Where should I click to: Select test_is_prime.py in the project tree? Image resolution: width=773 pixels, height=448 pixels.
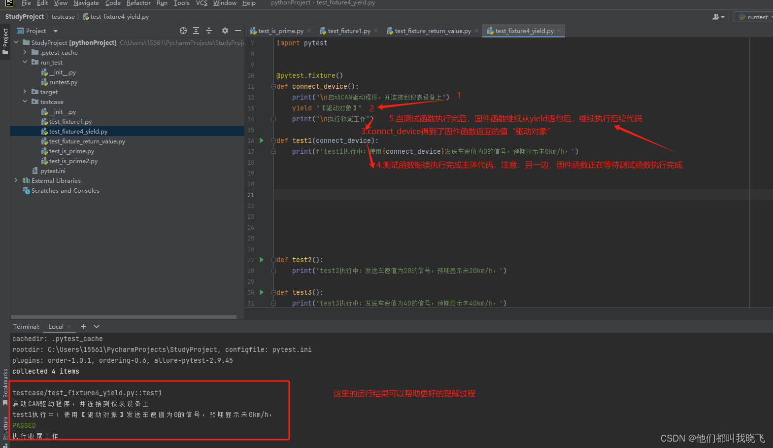click(x=71, y=151)
